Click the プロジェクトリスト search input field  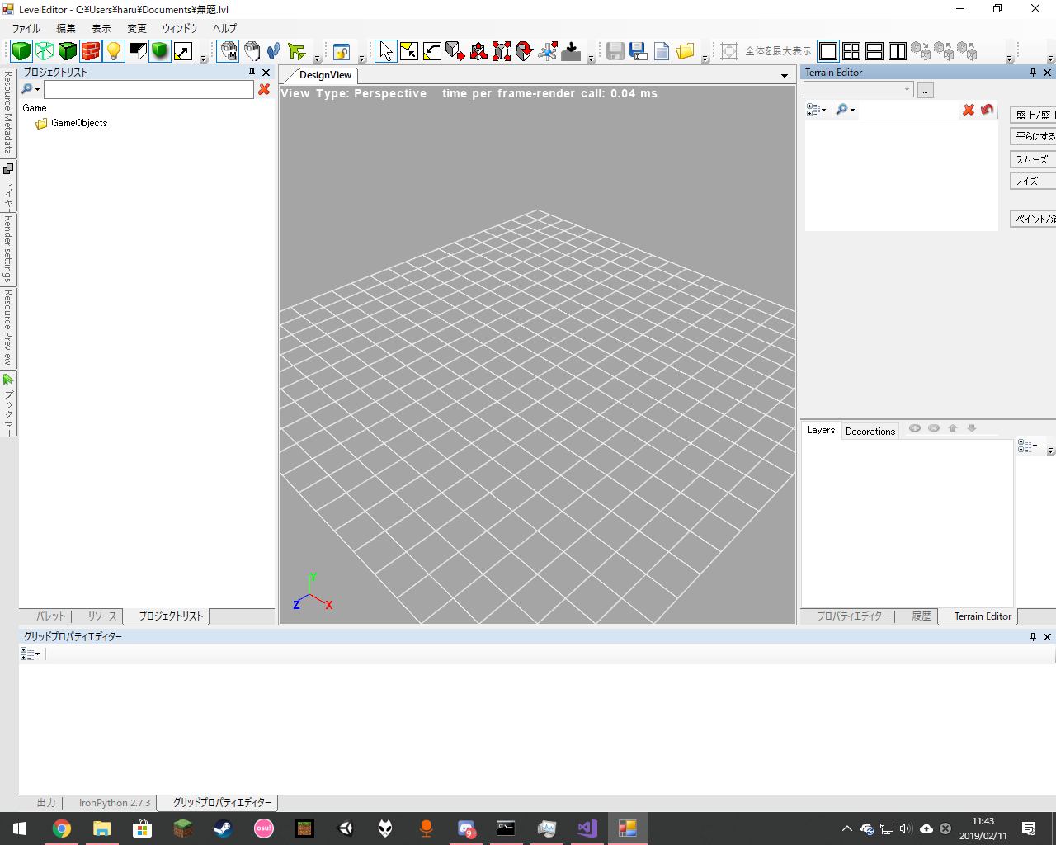[148, 89]
